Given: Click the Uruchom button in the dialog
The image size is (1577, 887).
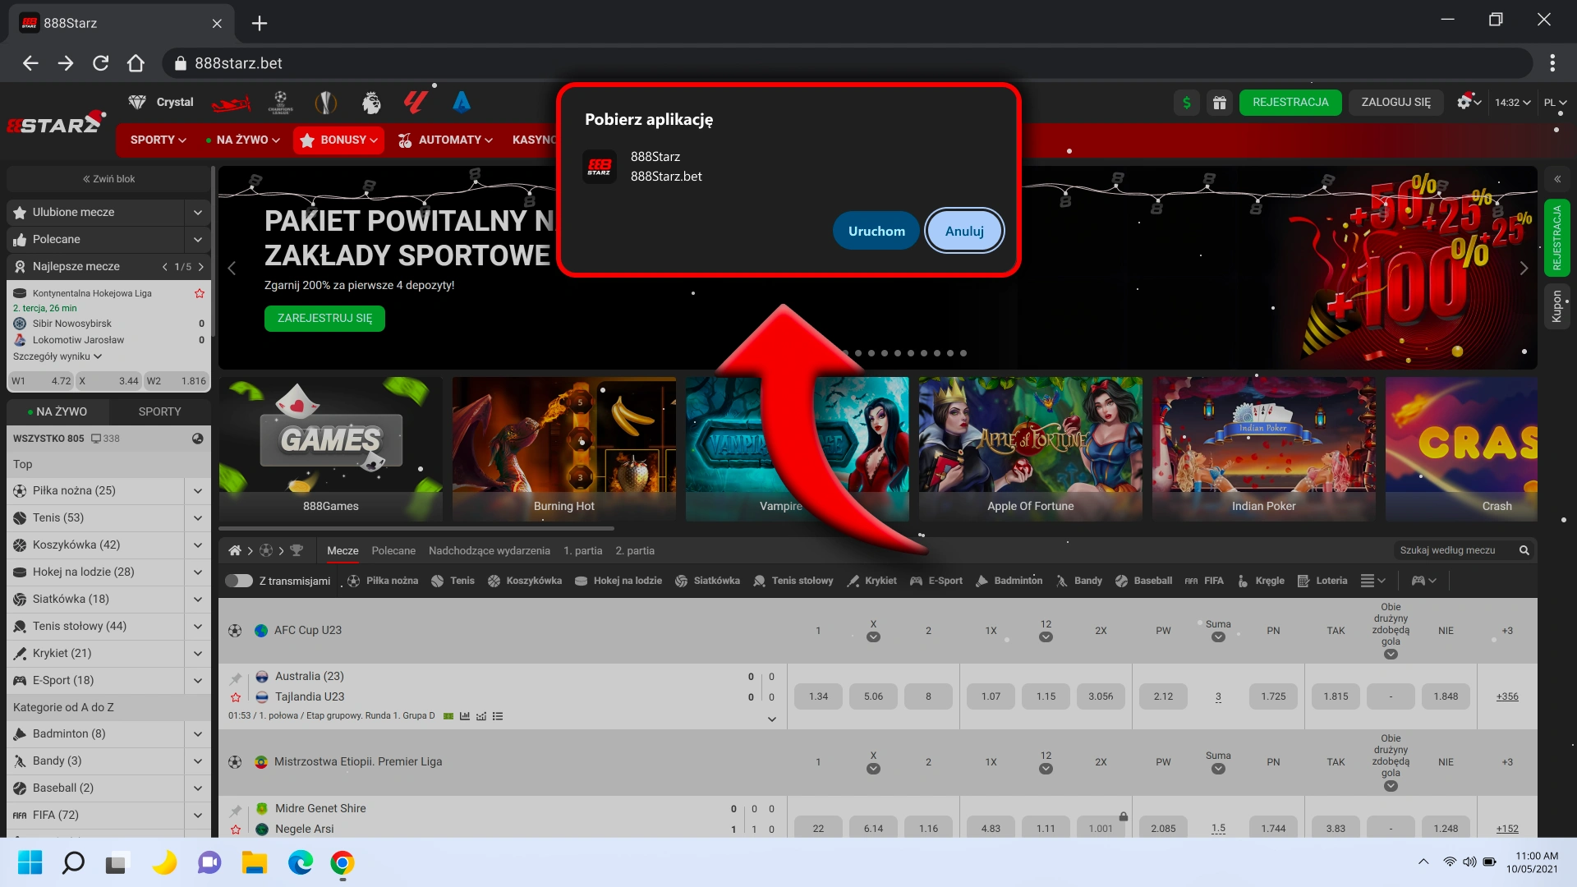Looking at the screenshot, I should [876, 231].
